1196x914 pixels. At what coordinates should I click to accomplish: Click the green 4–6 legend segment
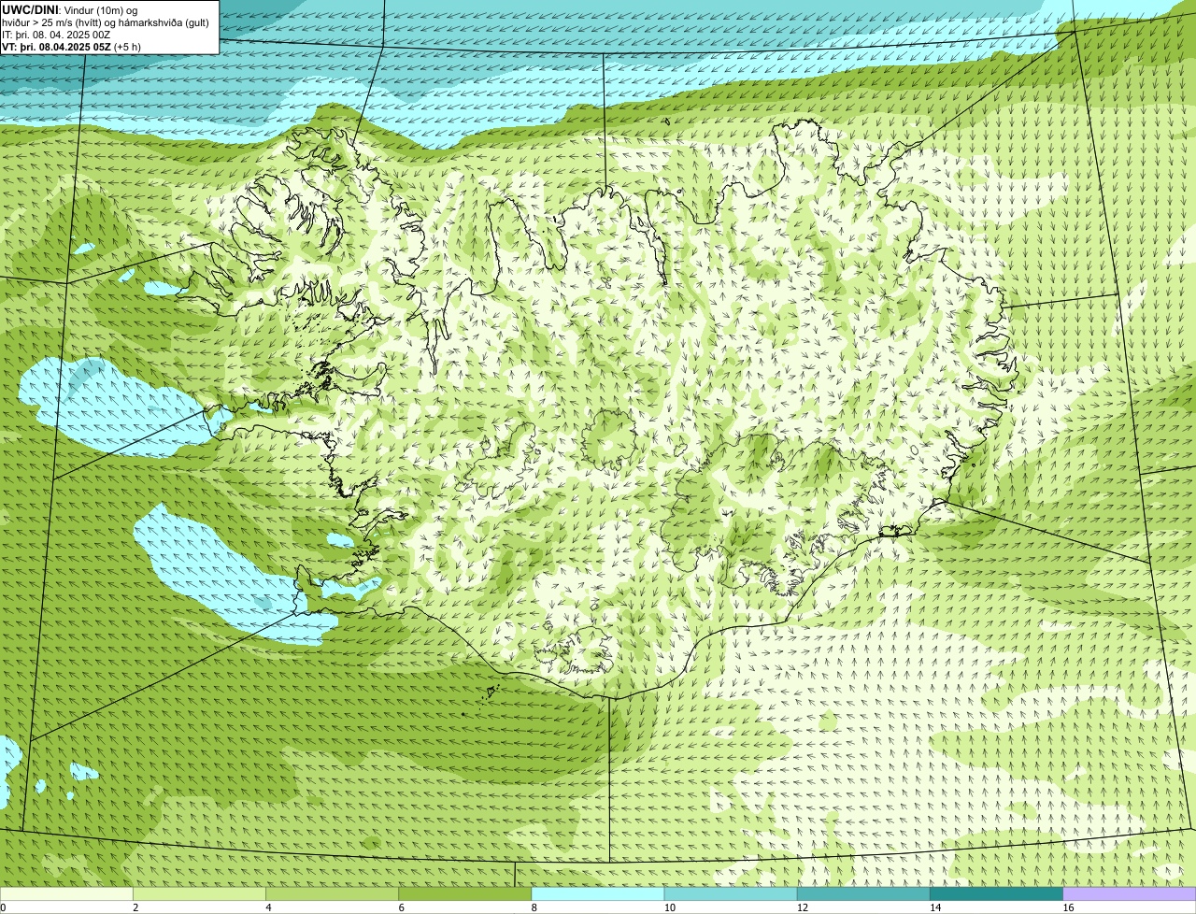coord(333,894)
